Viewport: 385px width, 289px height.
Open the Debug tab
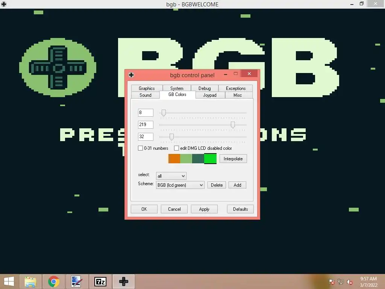(205, 88)
